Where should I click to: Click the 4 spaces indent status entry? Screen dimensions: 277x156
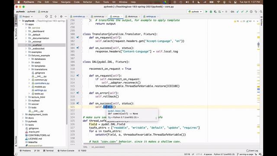pos(208,154)
